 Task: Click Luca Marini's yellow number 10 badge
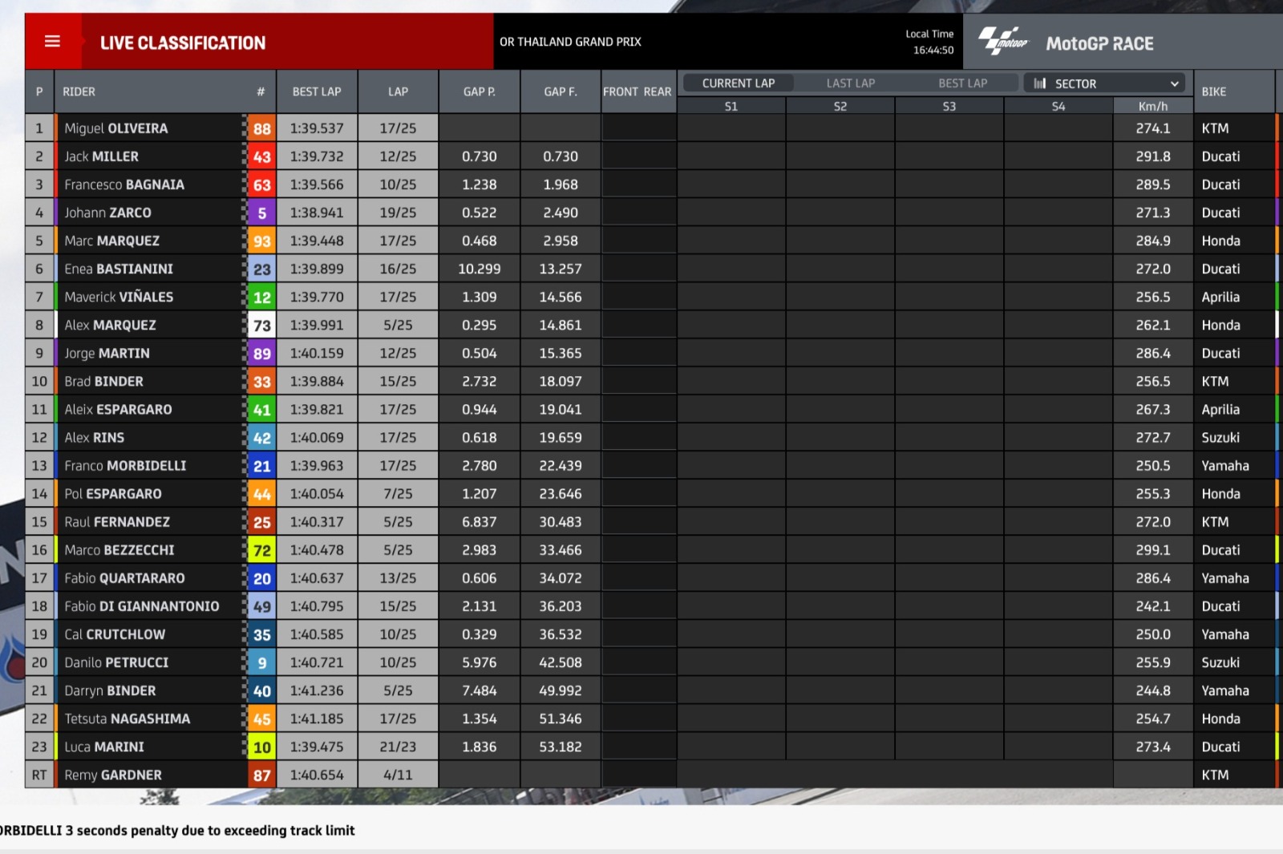tap(261, 747)
